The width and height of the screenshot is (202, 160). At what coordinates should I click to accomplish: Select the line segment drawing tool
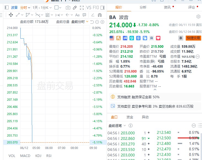click(18, 15)
